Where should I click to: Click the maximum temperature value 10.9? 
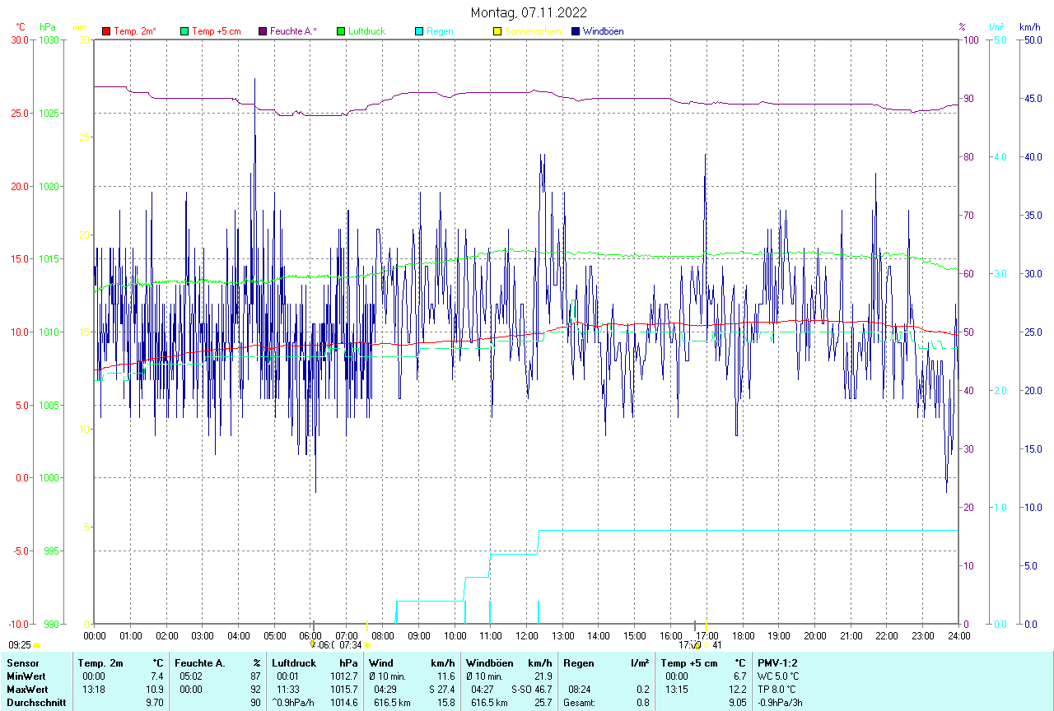click(154, 689)
